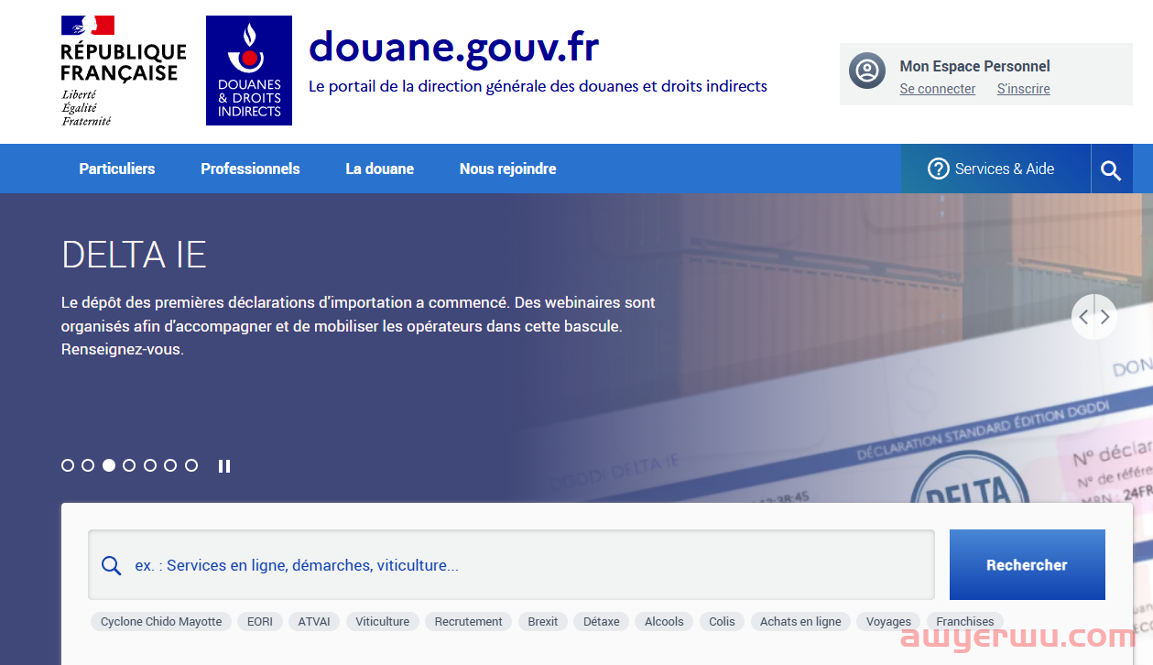Select fourth carousel slide dot
The height and width of the screenshot is (665, 1153).
[129, 465]
